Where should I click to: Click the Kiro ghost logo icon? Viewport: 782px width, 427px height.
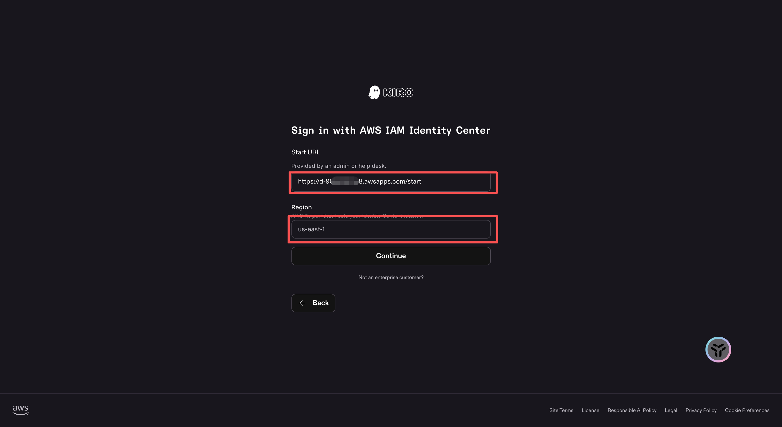374,92
